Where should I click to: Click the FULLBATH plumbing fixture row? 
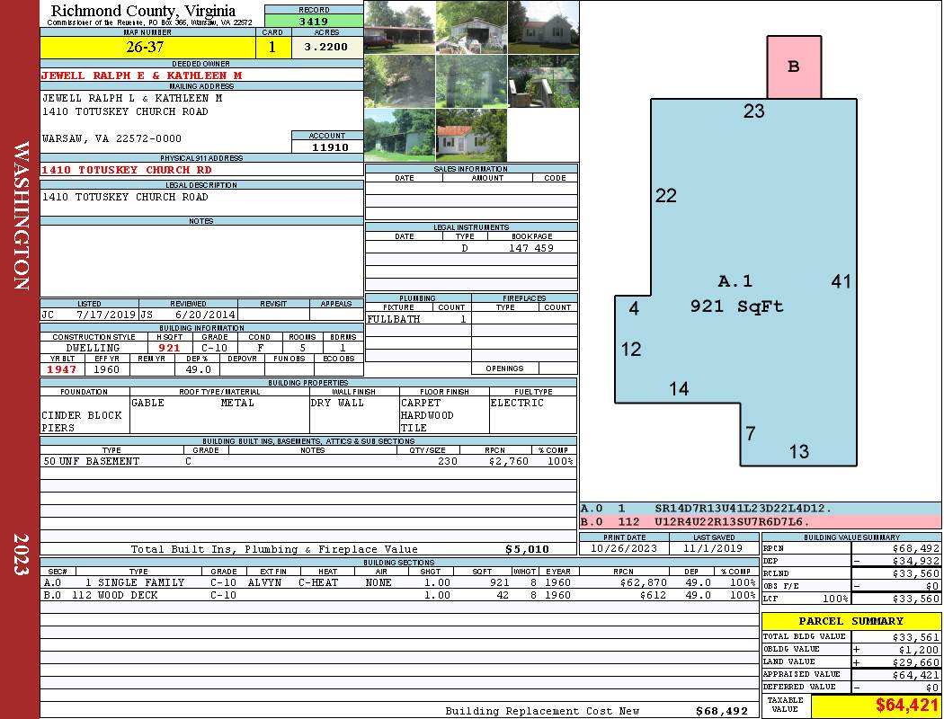tap(417, 319)
